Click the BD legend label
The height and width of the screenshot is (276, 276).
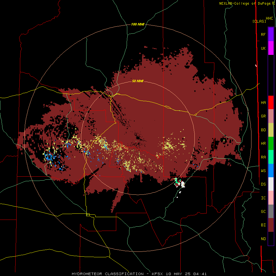point(263,130)
